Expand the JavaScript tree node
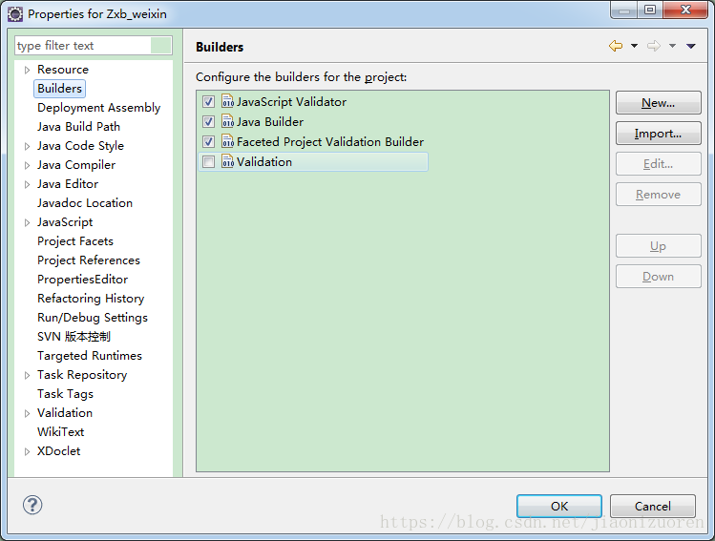715x541 pixels. pos(27,222)
